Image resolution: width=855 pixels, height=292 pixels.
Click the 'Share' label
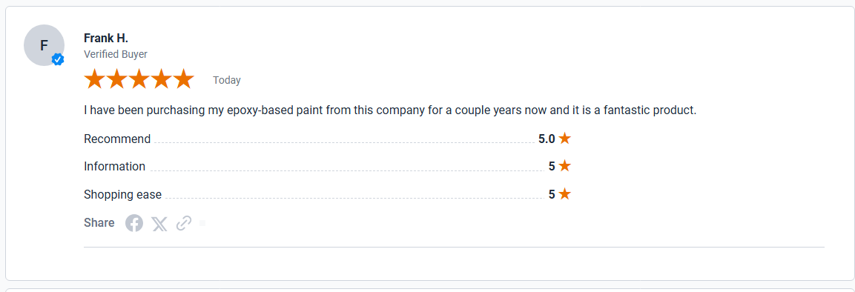[x=99, y=223]
